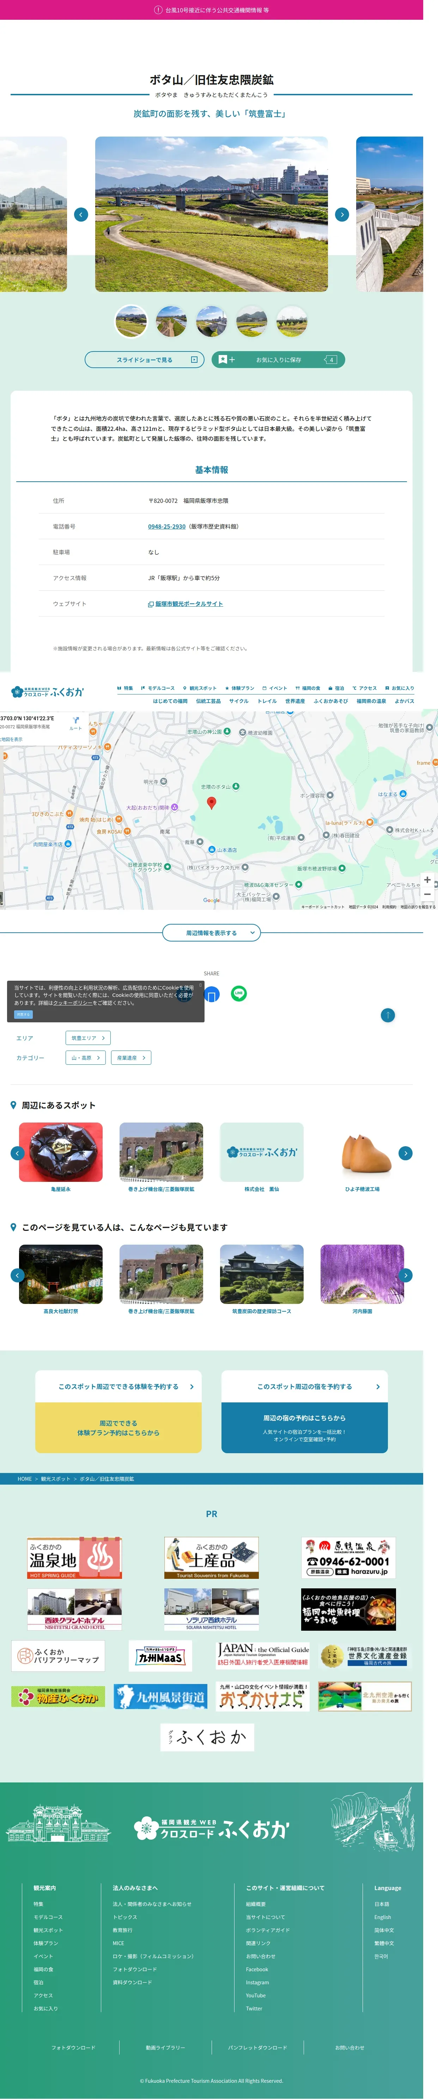Open ふくおかの温泉地 PR banner
Image resolution: width=438 pixels, height=2099 pixels.
pyautogui.click(x=74, y=1558)
